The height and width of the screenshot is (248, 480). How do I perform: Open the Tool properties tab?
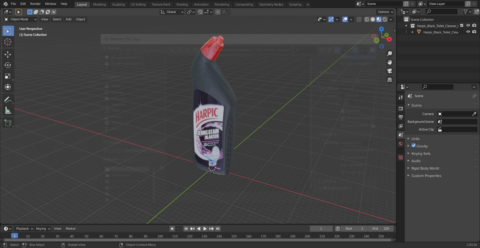[401, 97]
